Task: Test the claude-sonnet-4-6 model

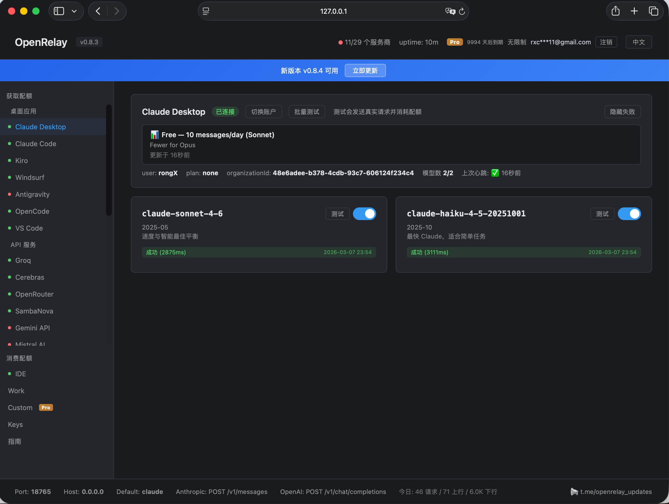Action: coord(337,214)
